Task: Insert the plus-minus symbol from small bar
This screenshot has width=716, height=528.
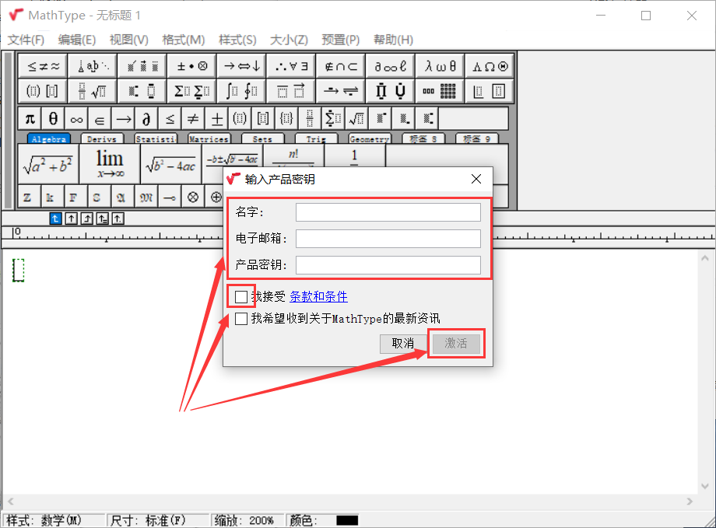Action: click(x=217, y=119)
